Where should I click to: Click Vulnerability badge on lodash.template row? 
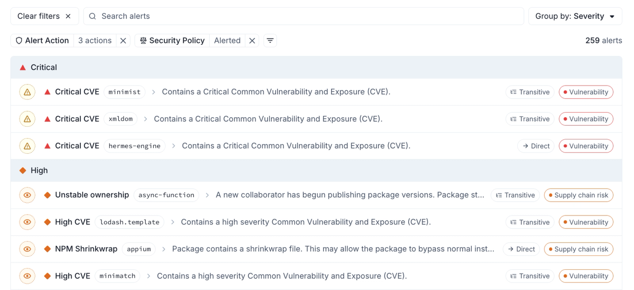(x=586, y=222)
